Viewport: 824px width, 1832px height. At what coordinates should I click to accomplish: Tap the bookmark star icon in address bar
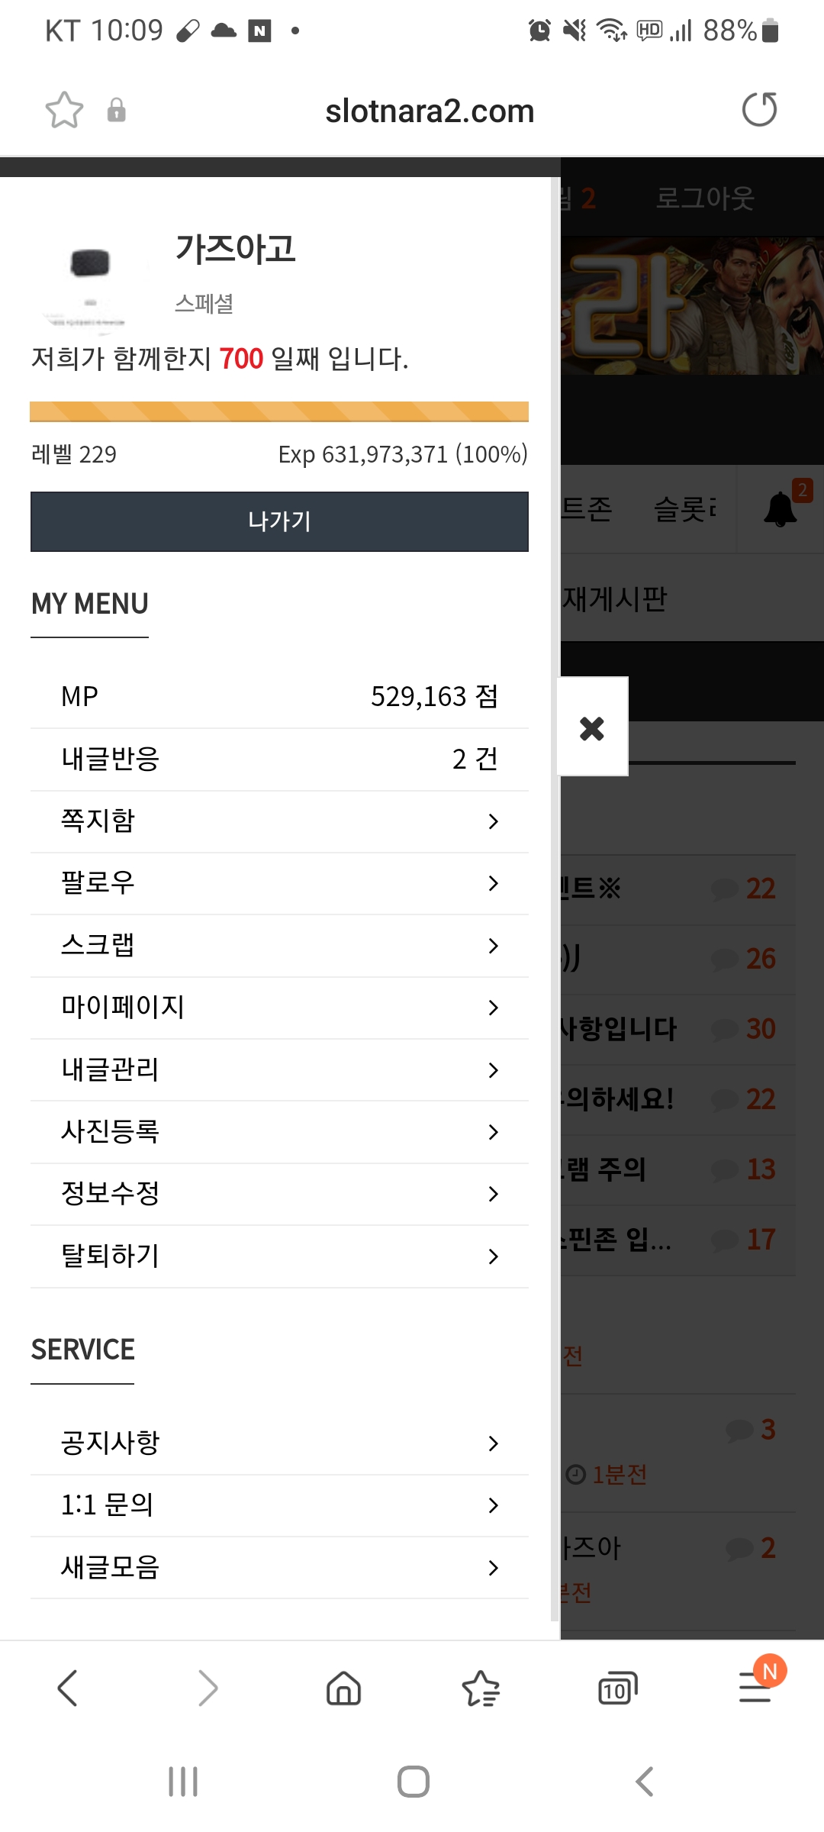(64, 110)
